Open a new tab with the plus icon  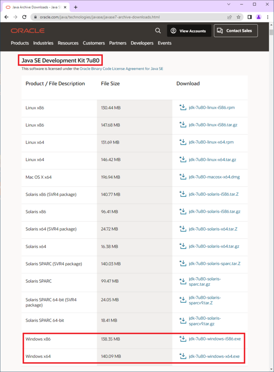76,7
